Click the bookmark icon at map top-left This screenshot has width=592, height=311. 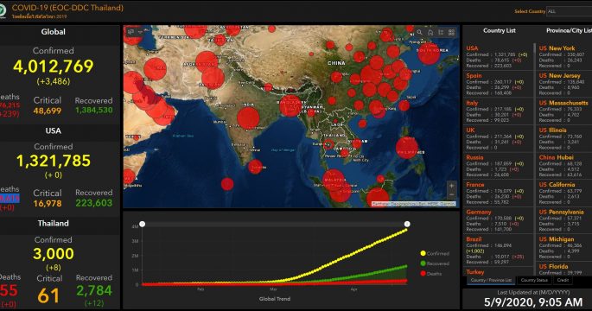coord(131,32)
